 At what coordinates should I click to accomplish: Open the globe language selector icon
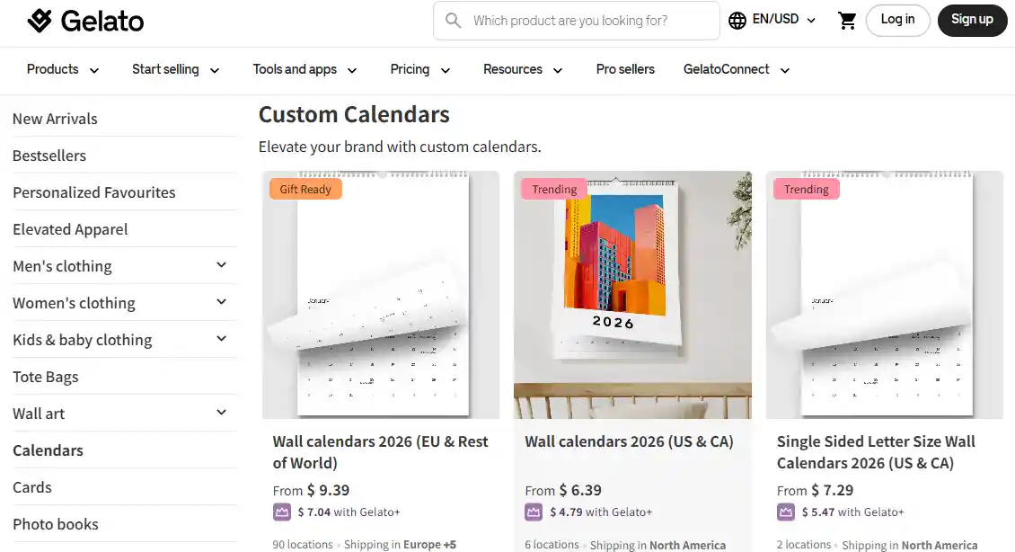coord(738,18)
